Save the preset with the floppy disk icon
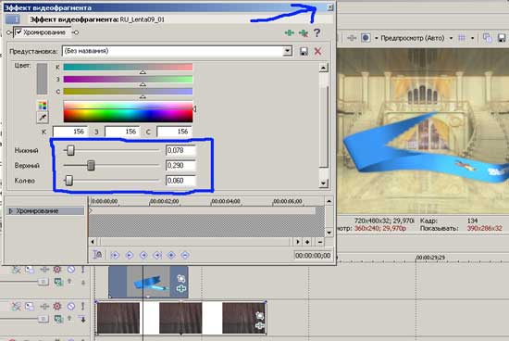This screenshot has height=341, width=509. 304,51
